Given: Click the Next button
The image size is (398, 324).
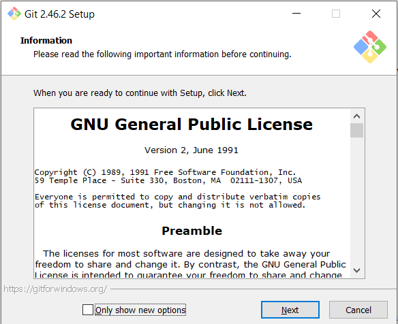Looking at the screenshot, I should [290, 310].
